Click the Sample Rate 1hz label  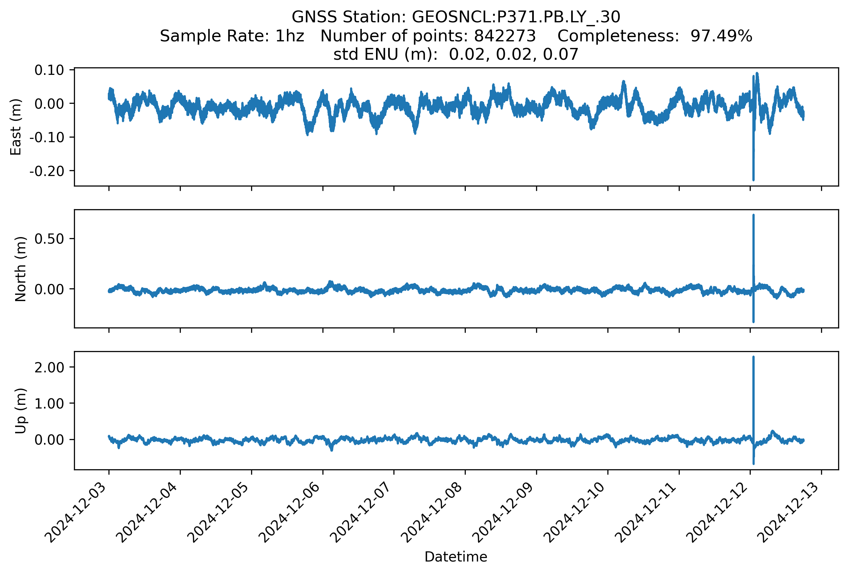(x=232, y=36)
